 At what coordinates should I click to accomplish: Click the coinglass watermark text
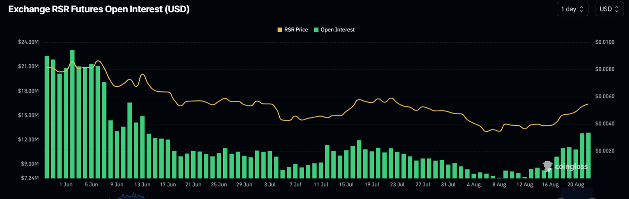point(571,167)
